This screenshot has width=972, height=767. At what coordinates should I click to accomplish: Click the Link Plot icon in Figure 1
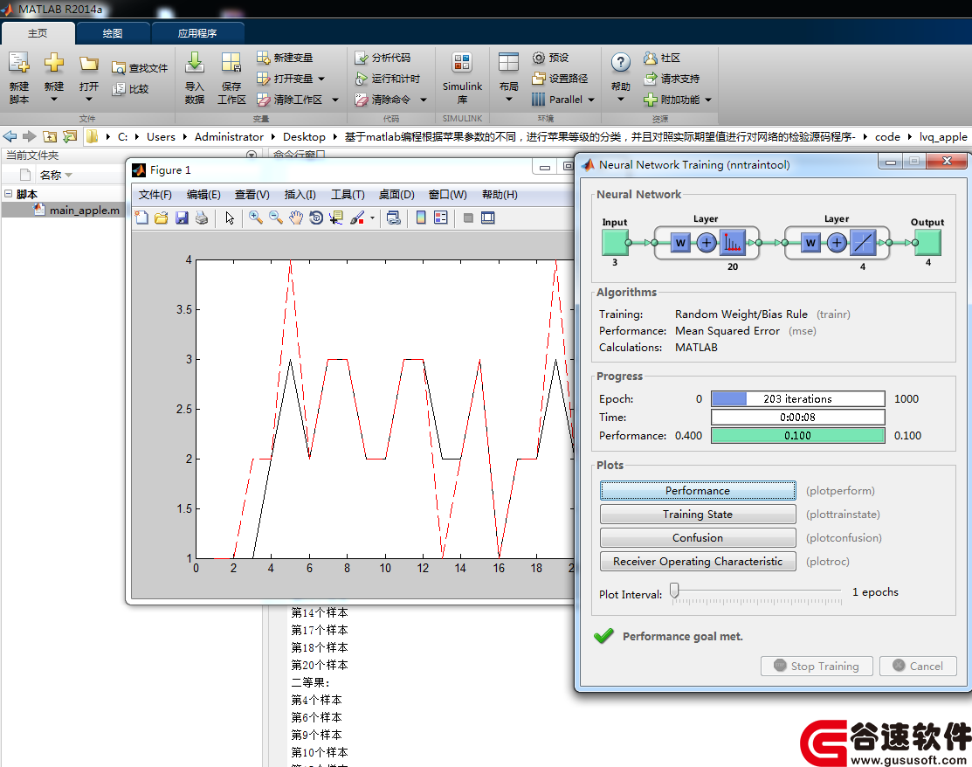pos(393,218)
